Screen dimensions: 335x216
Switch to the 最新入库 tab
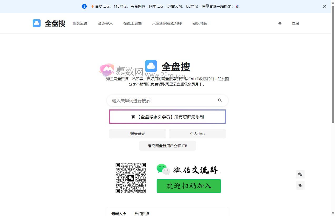tap(119, 214)
